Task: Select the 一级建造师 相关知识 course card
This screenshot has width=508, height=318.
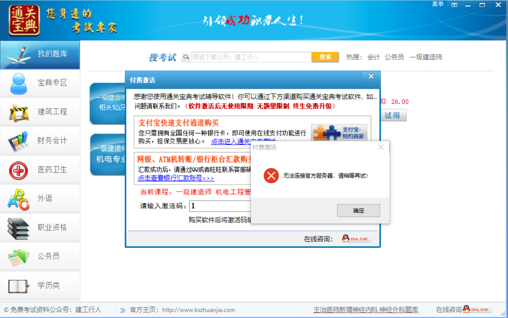Action: [108, 103]
